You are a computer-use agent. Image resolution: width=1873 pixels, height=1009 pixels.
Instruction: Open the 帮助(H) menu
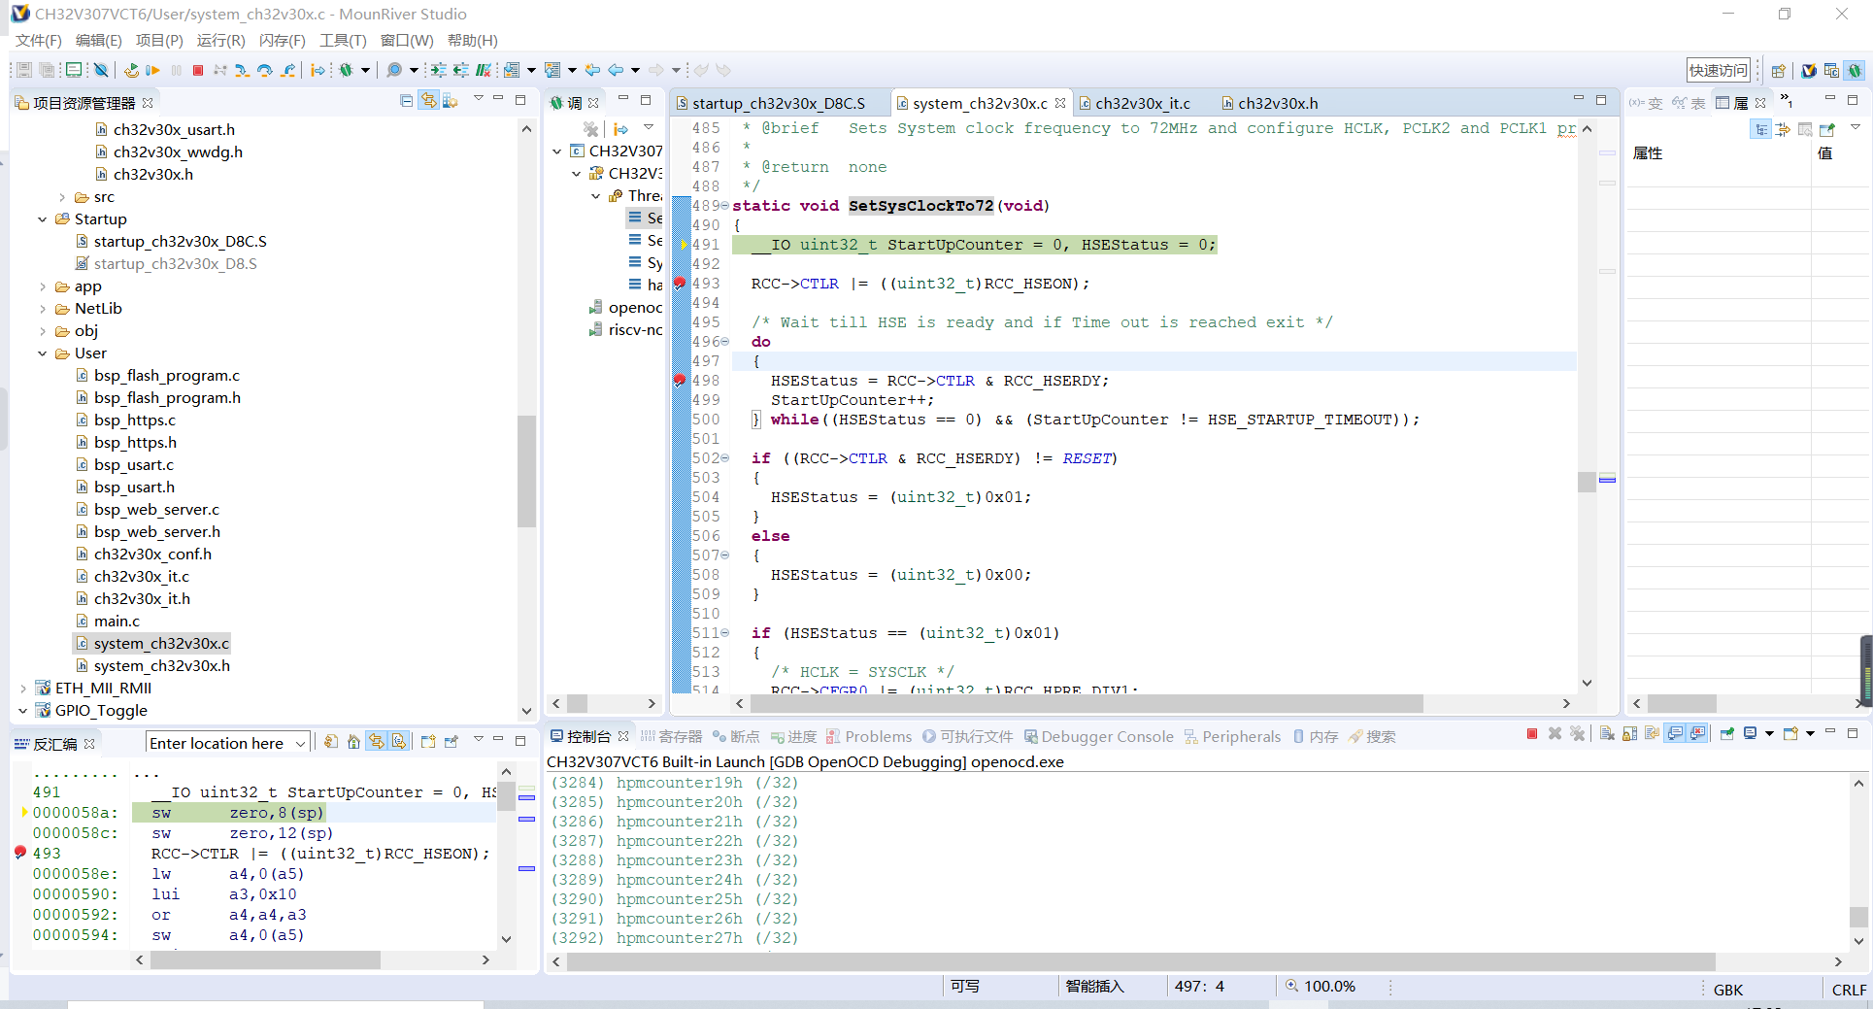(472, 40)
